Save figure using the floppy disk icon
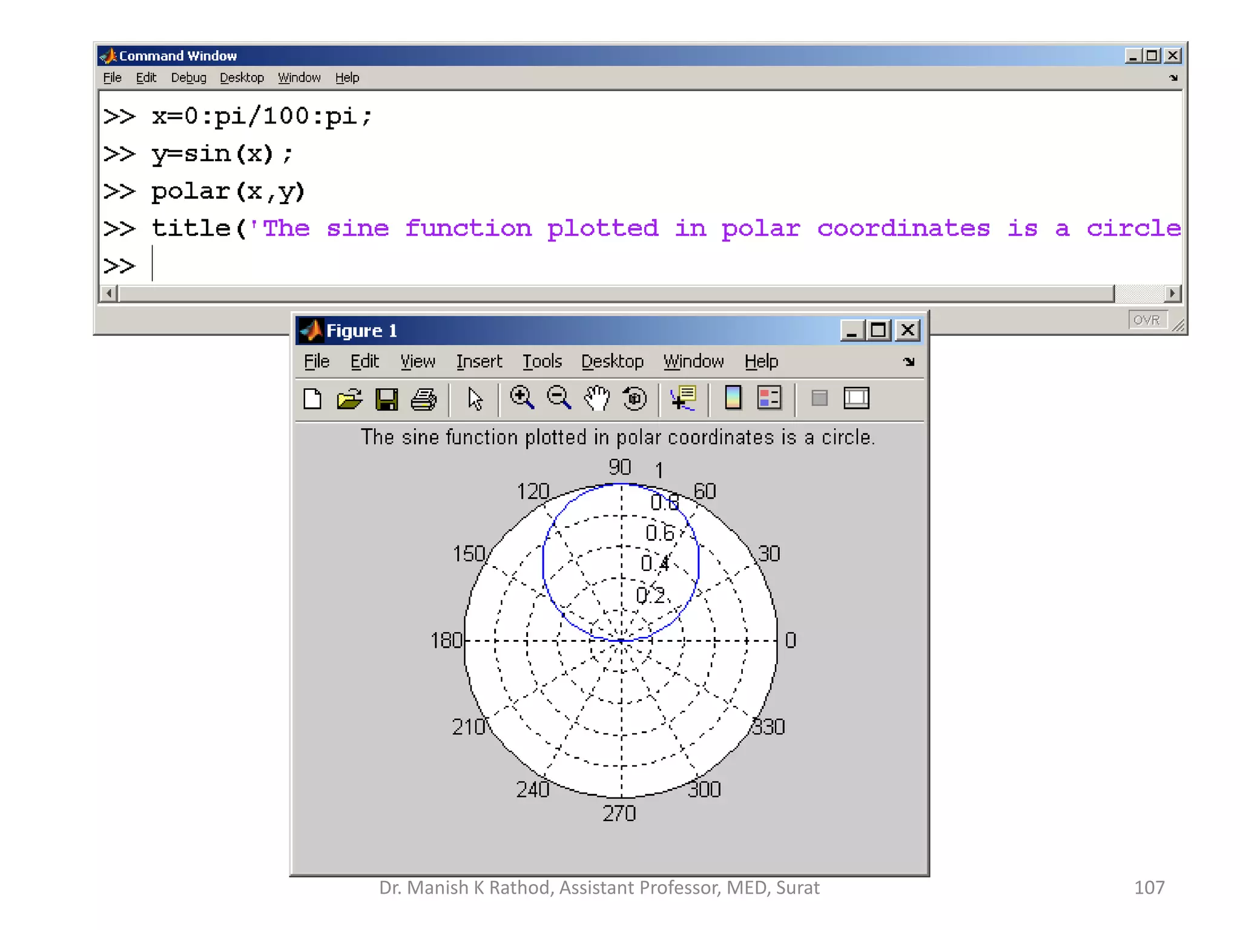Image resolution: width=1240 pixels, height=930 pixels. click(x=386, y=399)
